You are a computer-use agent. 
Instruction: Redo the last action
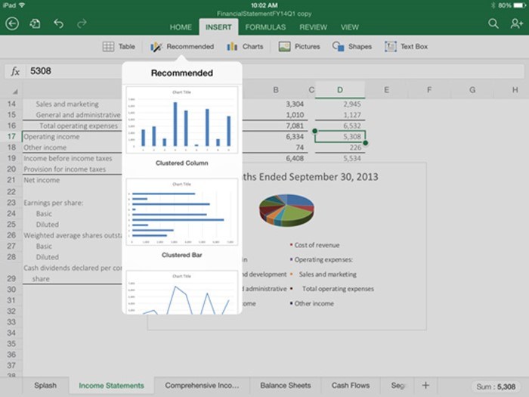click(x=81, y=24)
